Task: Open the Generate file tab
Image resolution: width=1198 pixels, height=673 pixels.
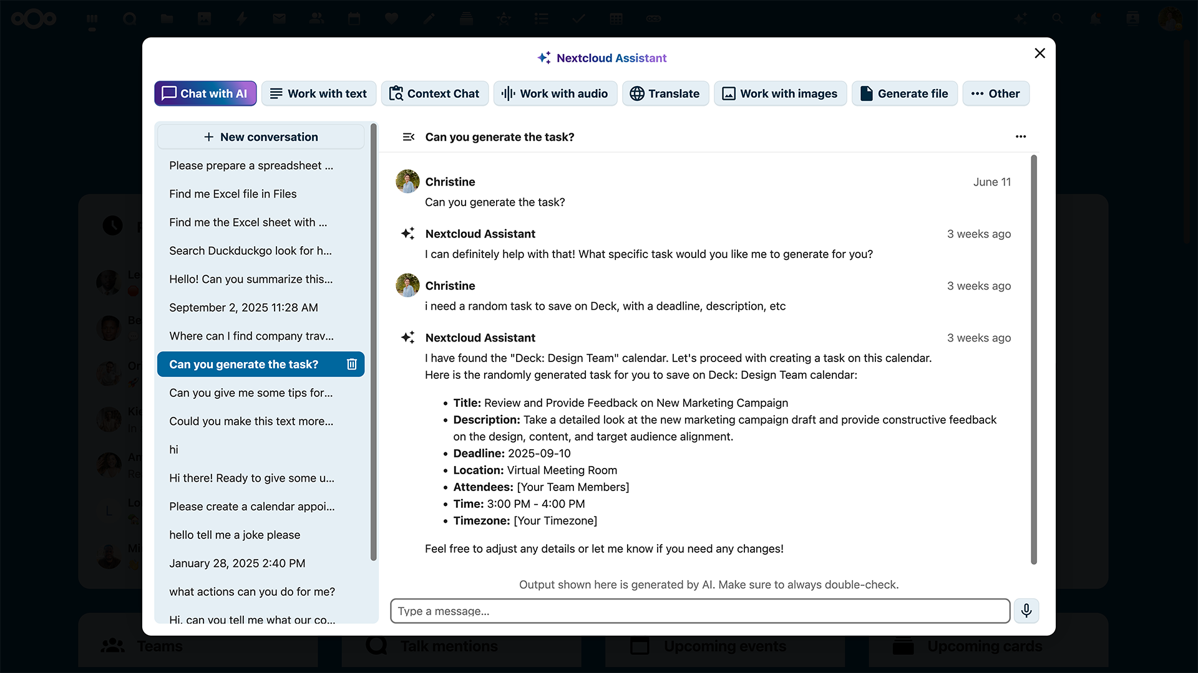Action: click(905, 93)
